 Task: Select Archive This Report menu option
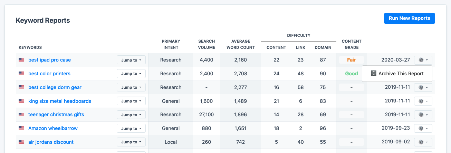pyautogui.click(x=397, y=74)
